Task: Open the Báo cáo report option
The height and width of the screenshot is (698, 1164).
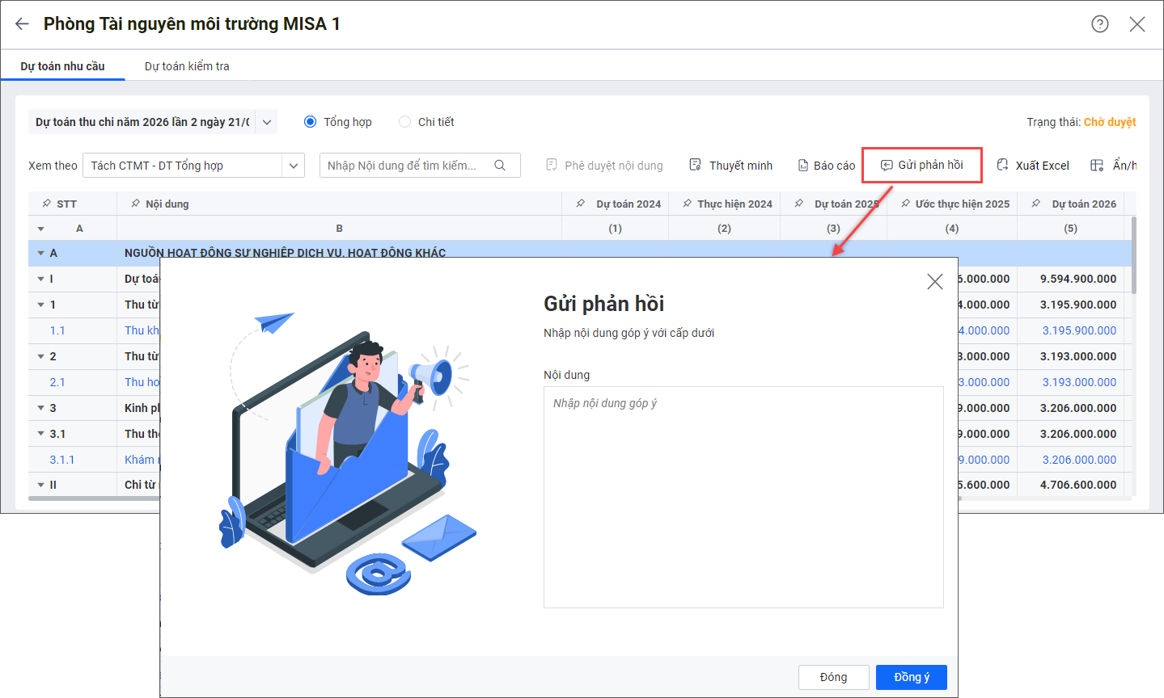Action: (x=826, y=166)
